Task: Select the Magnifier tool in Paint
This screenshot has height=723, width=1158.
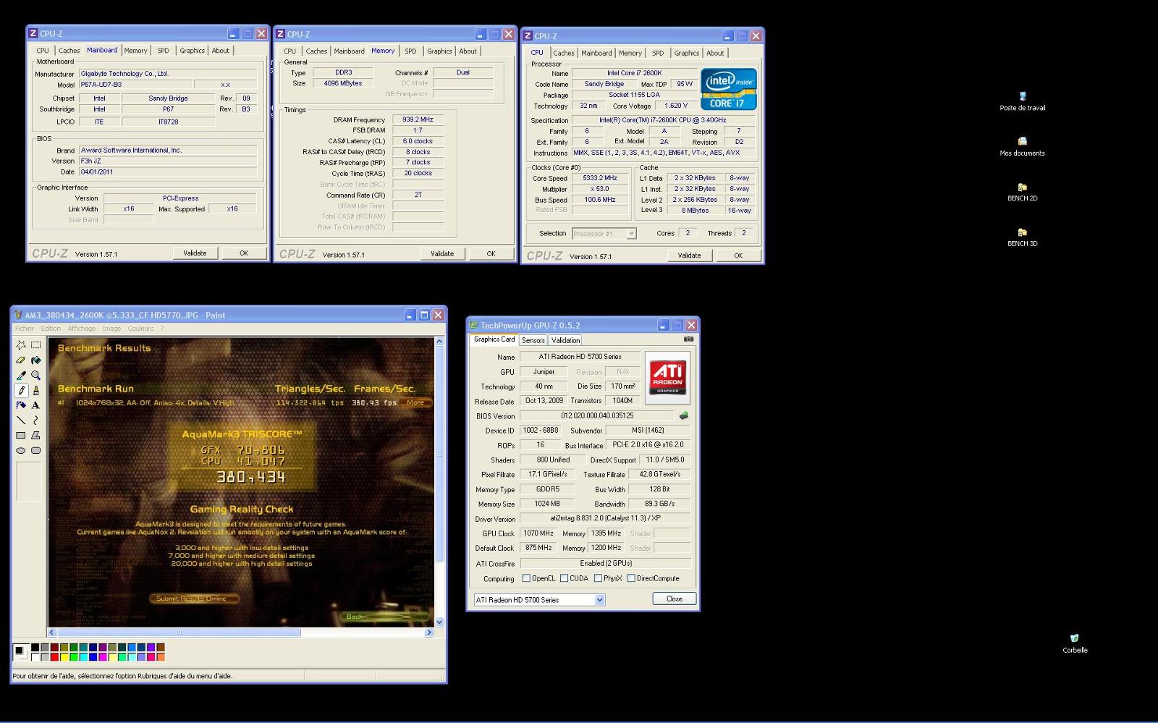Action: pyautogui.click(x=35, y=376)
